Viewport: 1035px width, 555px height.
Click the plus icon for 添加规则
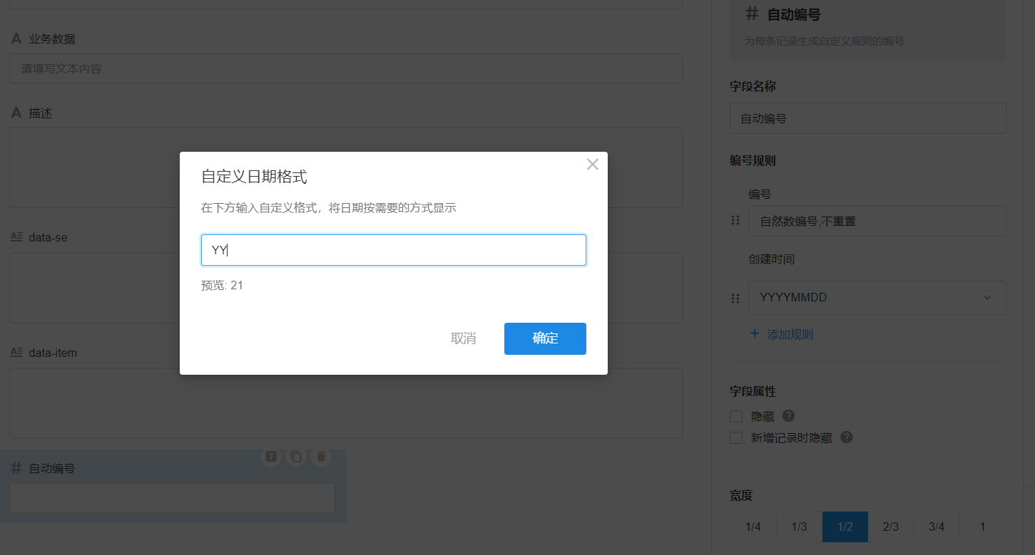[755, 333]
